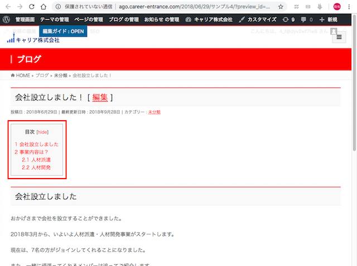Image resolution: width=357 pixels, height=266 pixels.
Task: Open 管理画面 in admin bar
Action: [x=25, y=20]
